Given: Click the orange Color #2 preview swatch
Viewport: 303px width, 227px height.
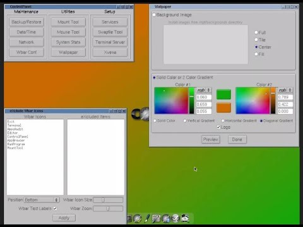Looking at the screenshot, I should tap(223, 108).
